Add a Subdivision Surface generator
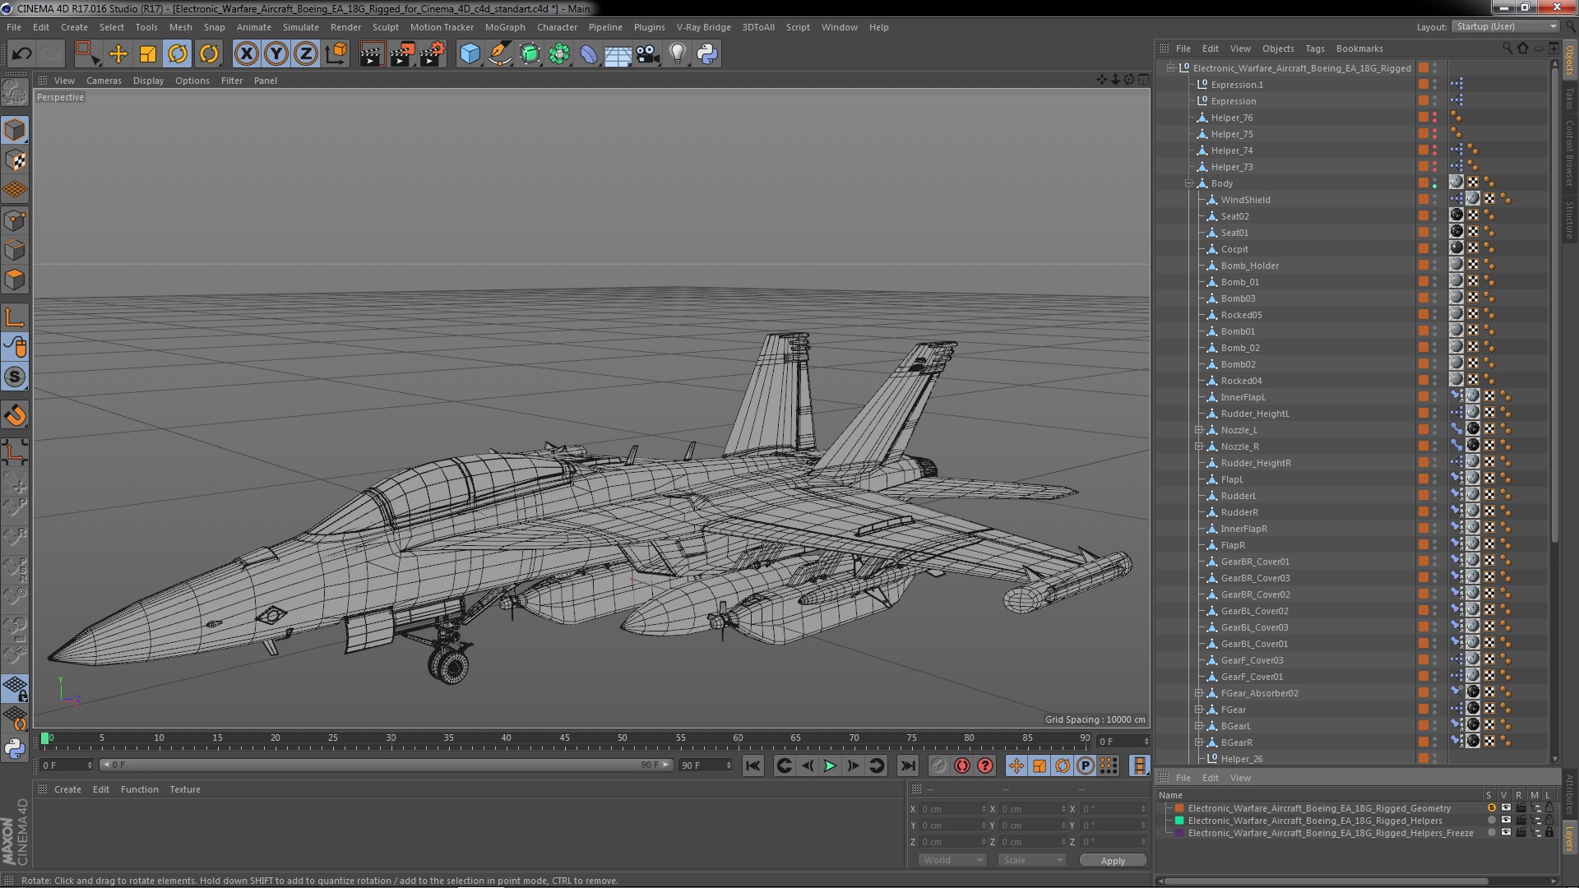Screen dimensions: 1579x888 (530, 54)
